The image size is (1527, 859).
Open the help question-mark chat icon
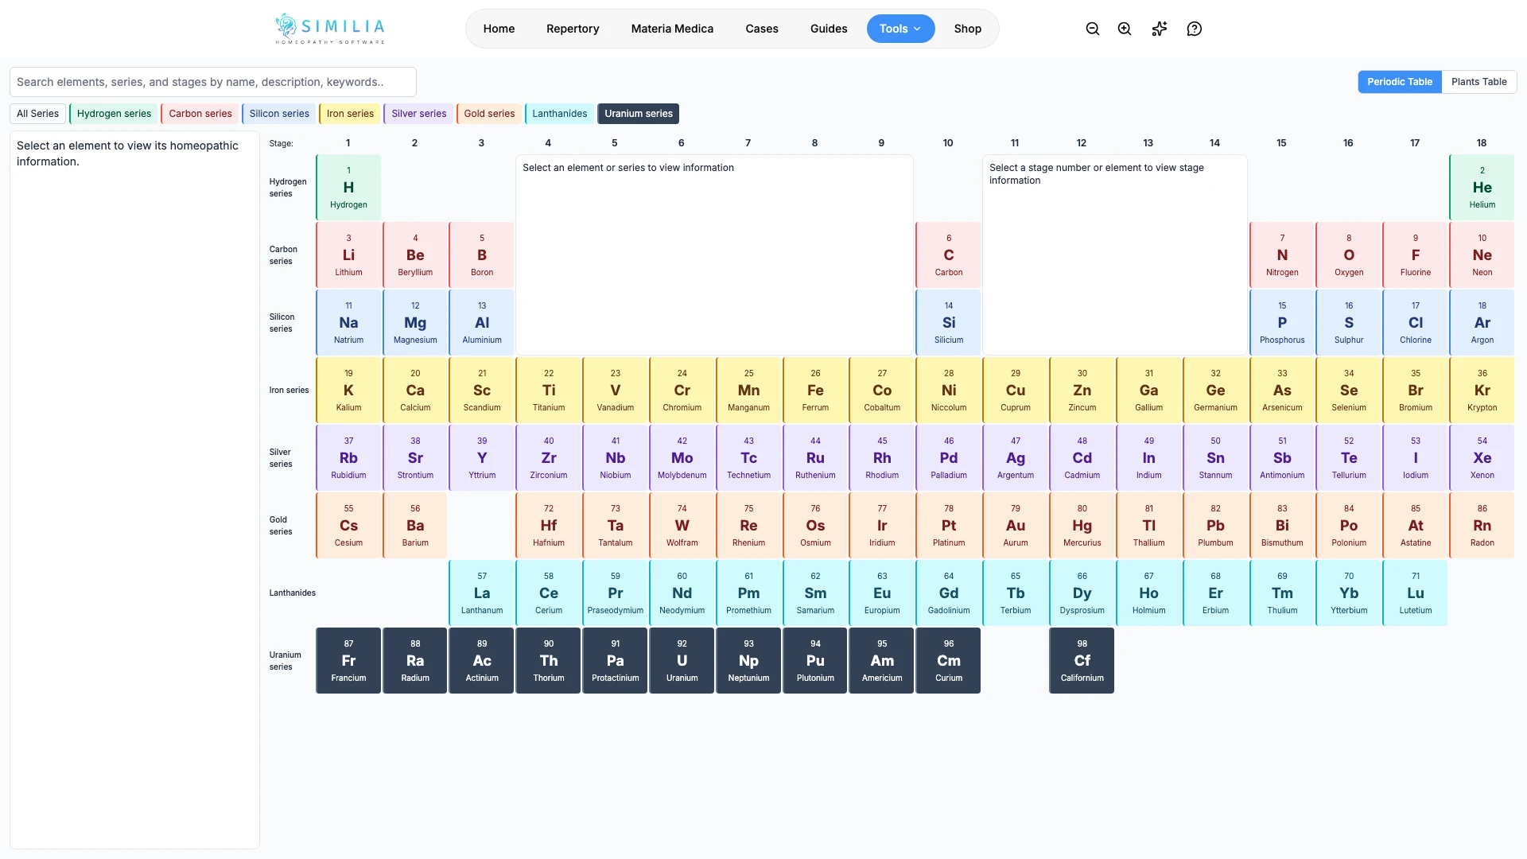point(1195,29)
